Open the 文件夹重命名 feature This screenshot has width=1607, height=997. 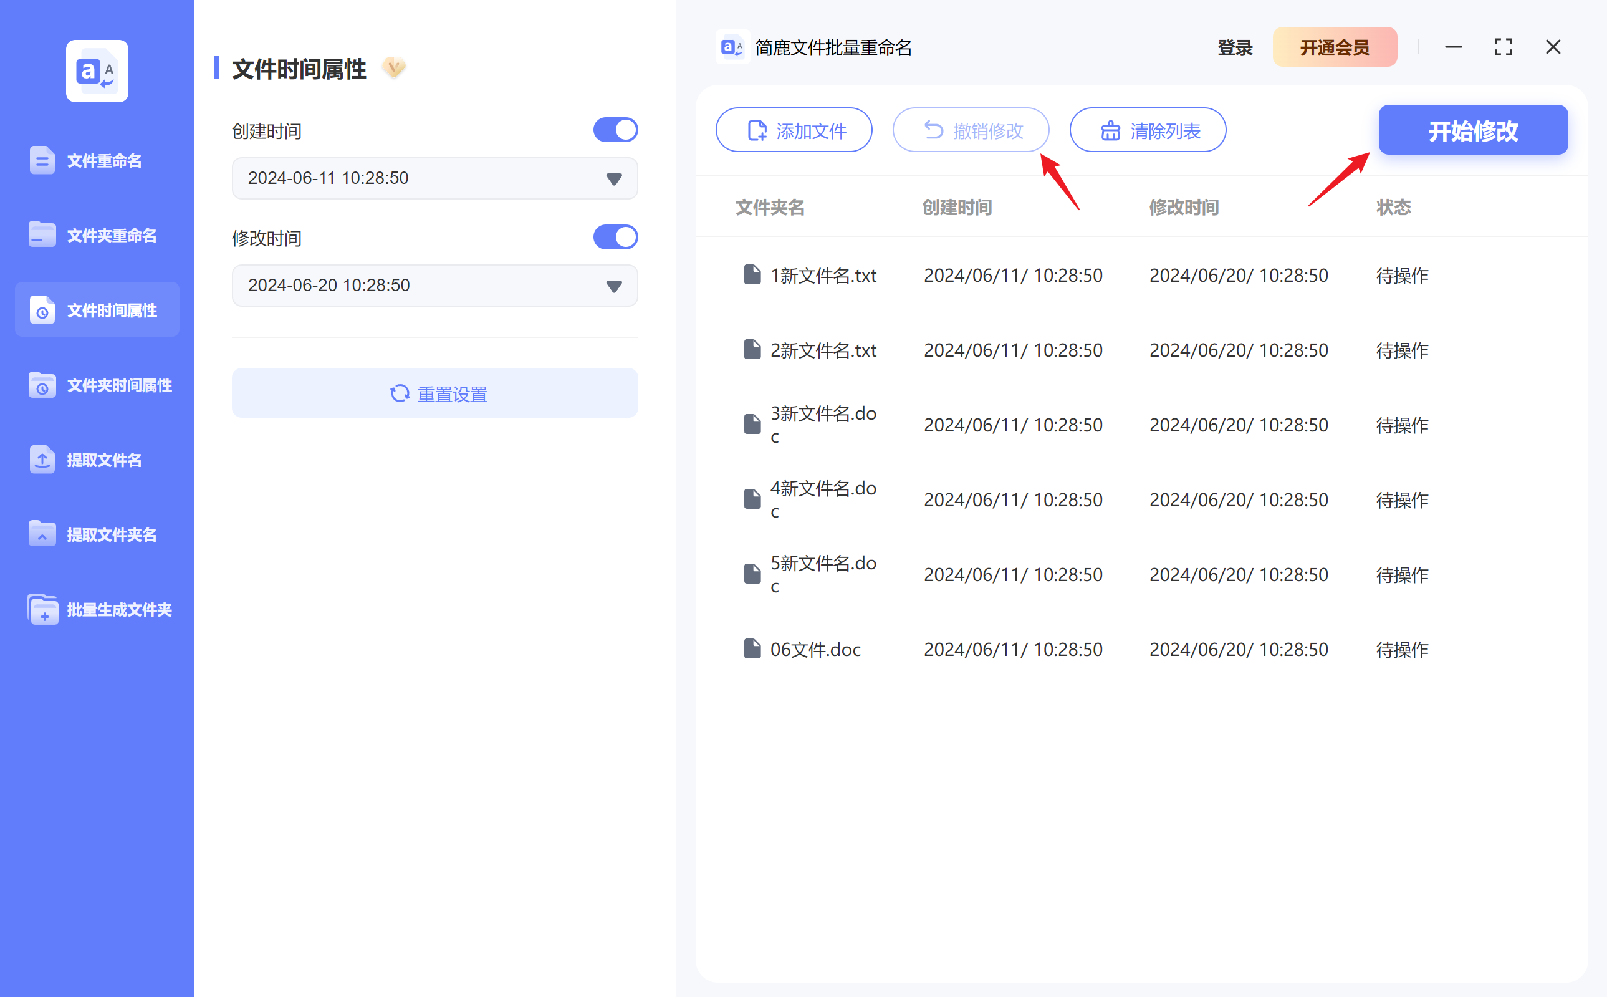click(x=111, y=234)
